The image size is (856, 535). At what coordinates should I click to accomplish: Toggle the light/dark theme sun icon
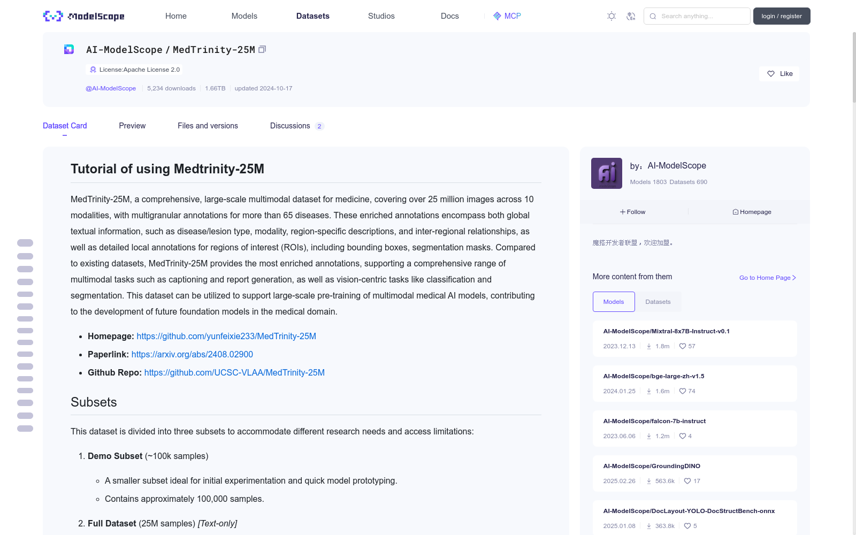click(x=612, y=16)
